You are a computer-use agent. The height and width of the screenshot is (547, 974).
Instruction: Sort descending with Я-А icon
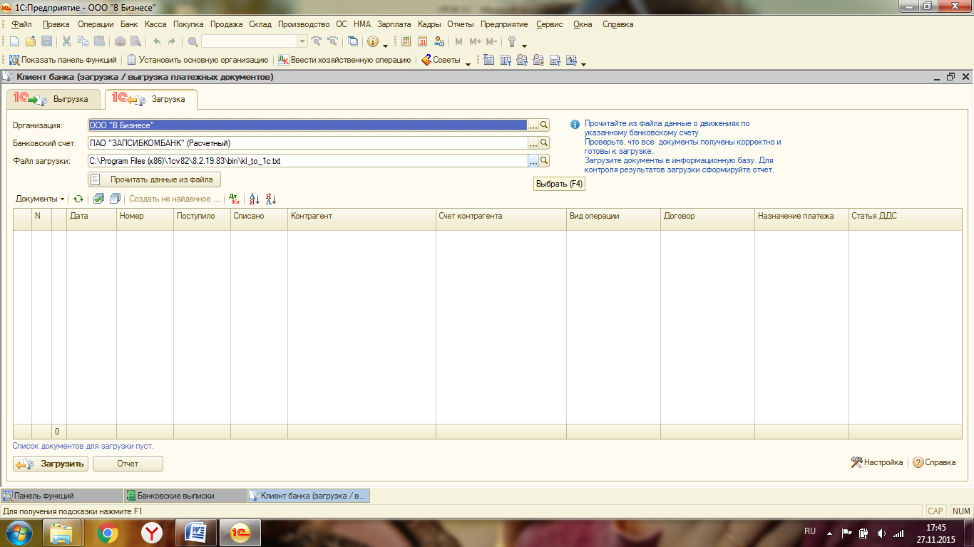click(x=270, y=199)
